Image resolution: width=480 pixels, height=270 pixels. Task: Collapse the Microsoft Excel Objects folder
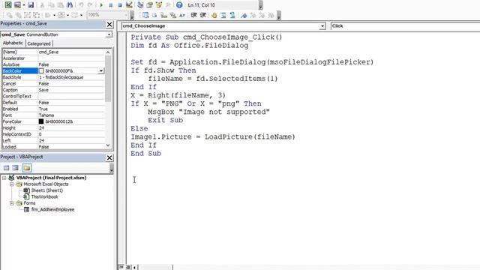(11, 184)
